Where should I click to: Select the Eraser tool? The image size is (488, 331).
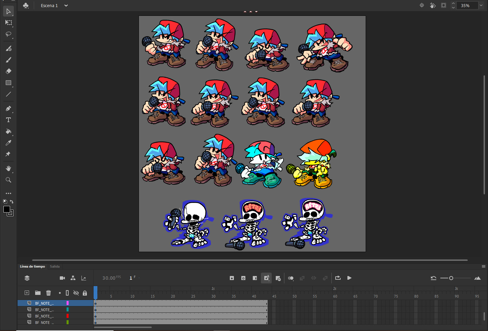[x=8, y=71]
